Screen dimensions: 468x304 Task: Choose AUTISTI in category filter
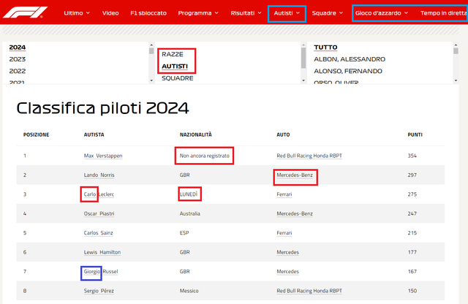pos(175,66)
